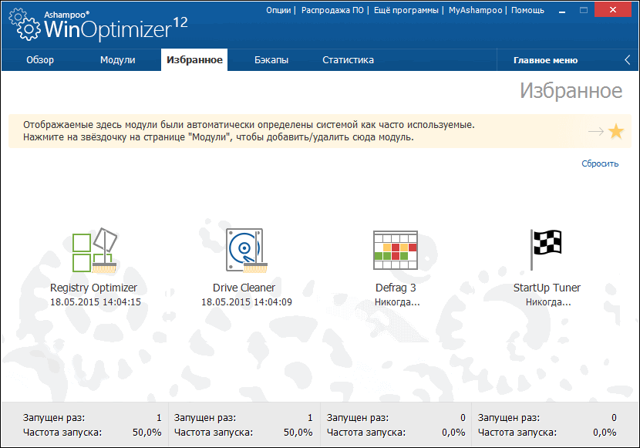
Task: Open the Помощь menu
Action: point(527,10)
